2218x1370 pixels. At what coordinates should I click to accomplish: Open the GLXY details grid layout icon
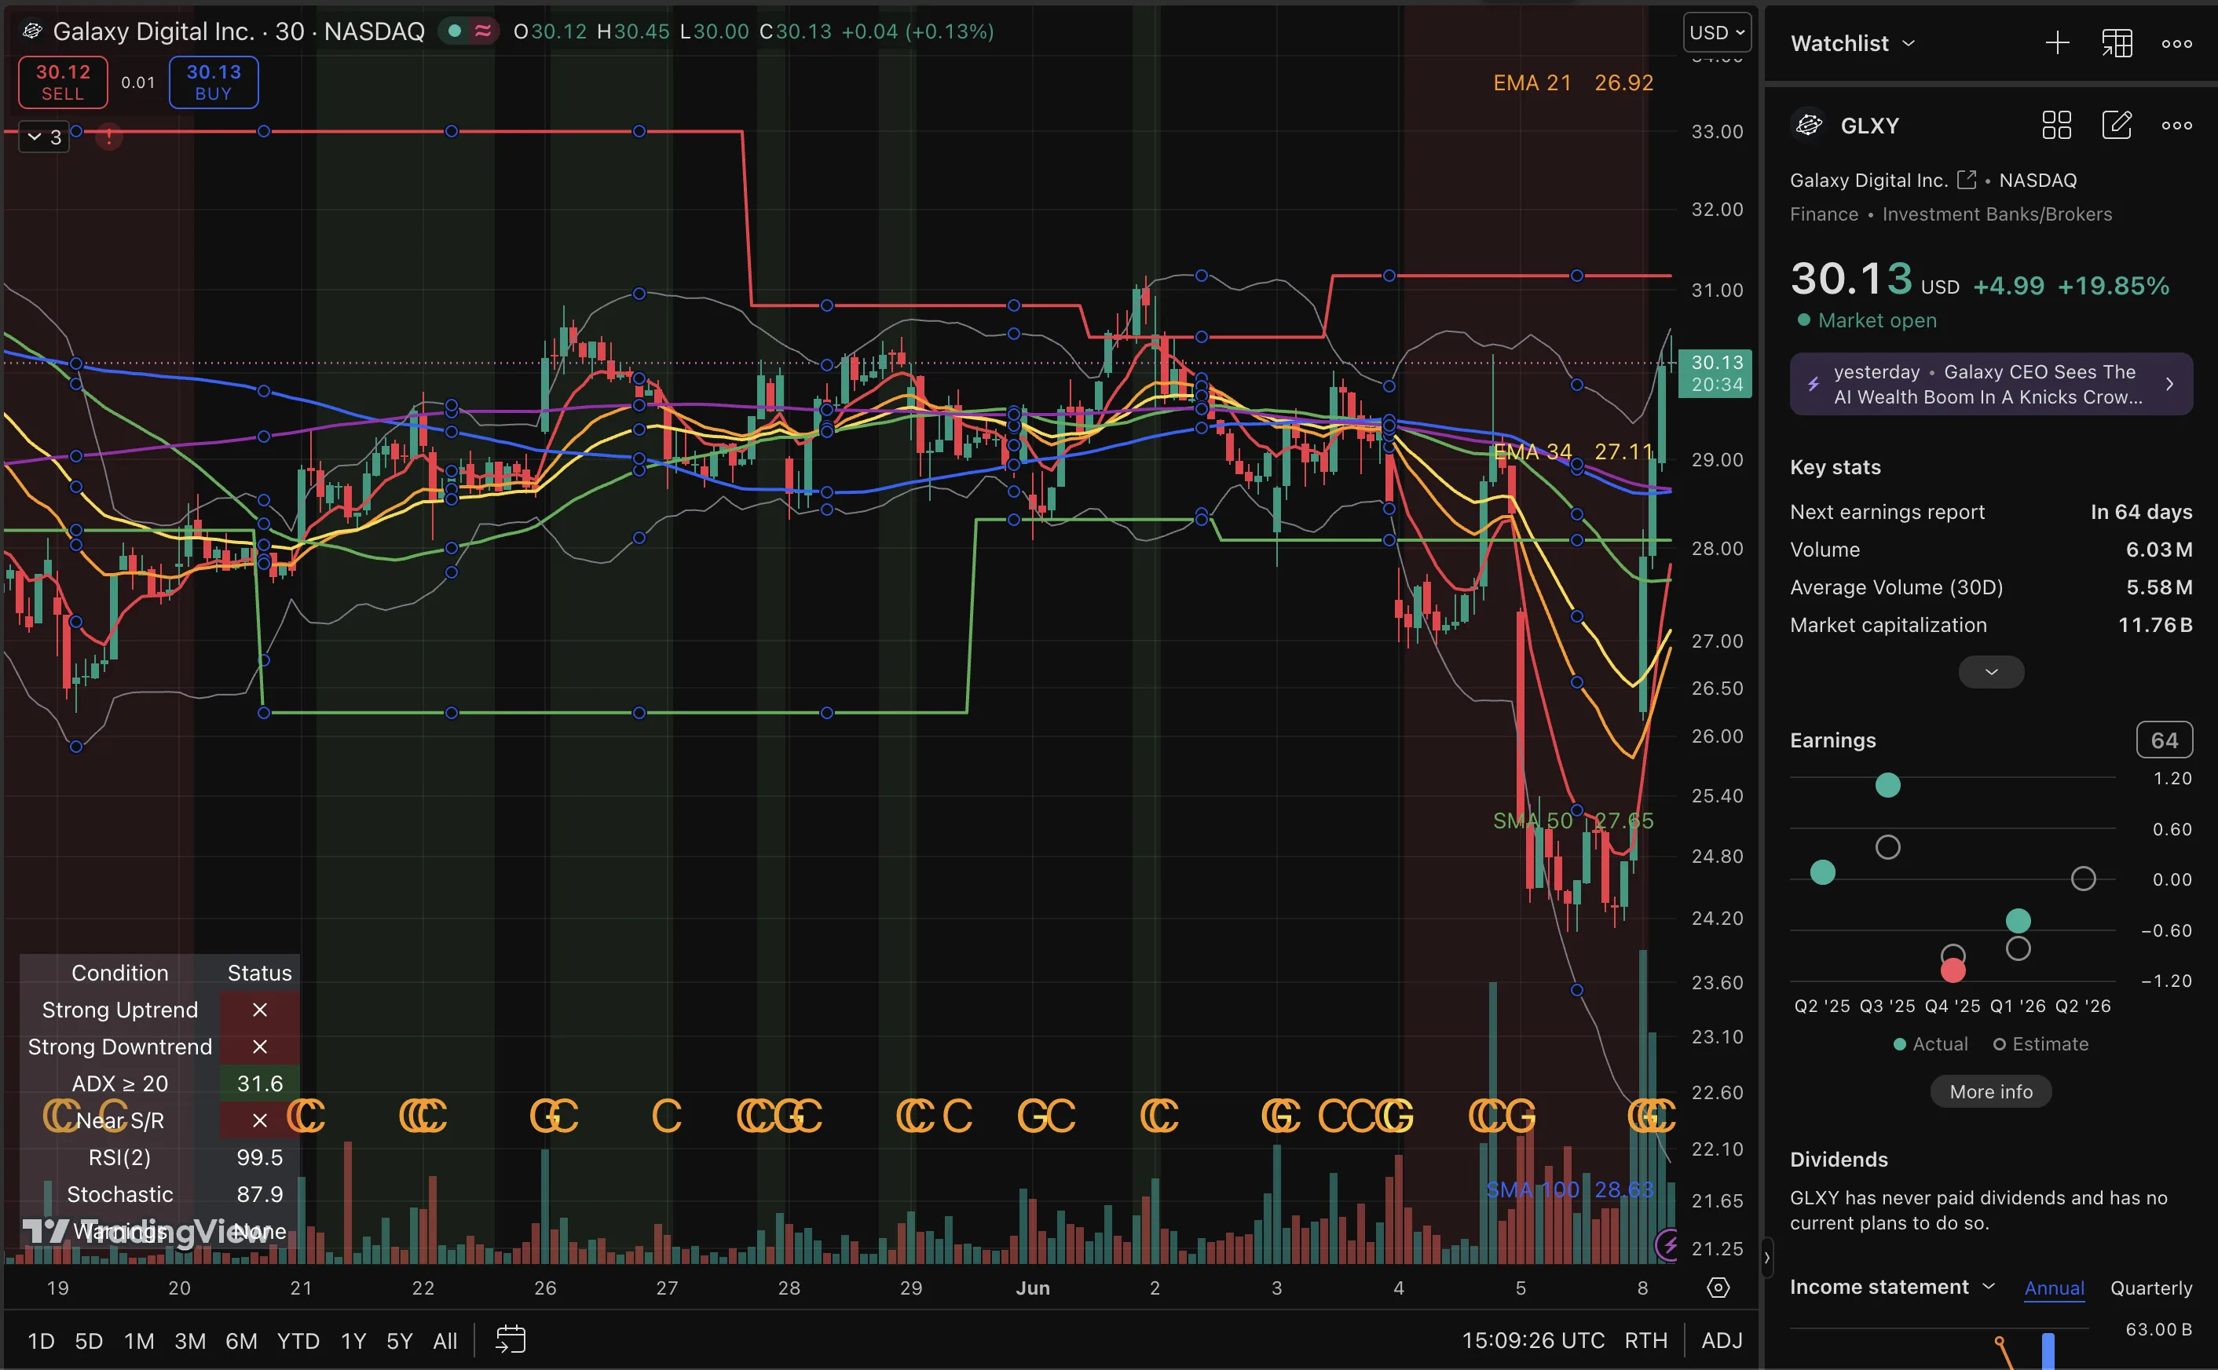tap(2057, 125)
